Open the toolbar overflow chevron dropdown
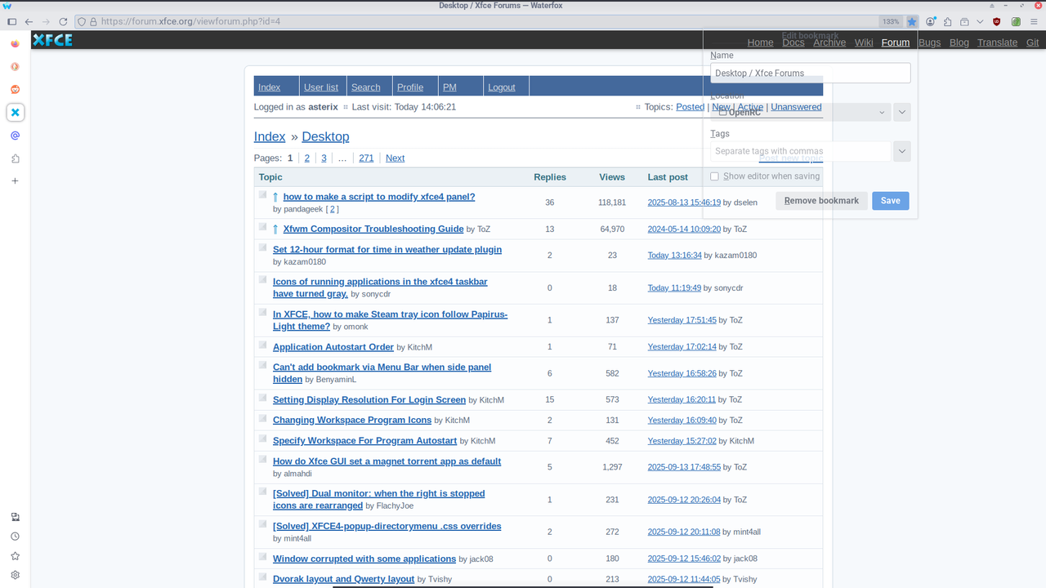Image resolution: width=1046 pixels, height=588 pixels. coord(981,21)
